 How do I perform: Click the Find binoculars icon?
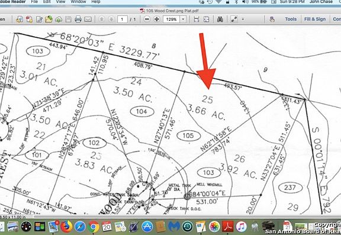[x=220, y=20]
